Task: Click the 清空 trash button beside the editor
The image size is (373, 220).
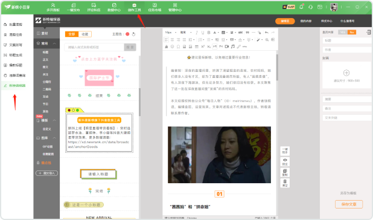Action: click(x=285, y=183)
